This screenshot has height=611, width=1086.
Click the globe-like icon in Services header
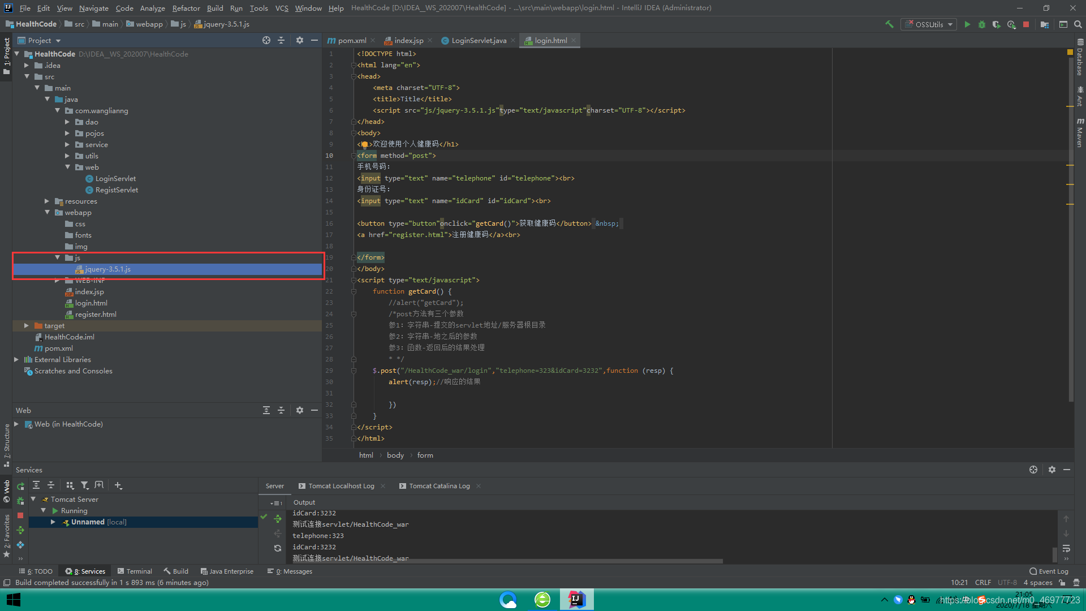(1033, 470)
